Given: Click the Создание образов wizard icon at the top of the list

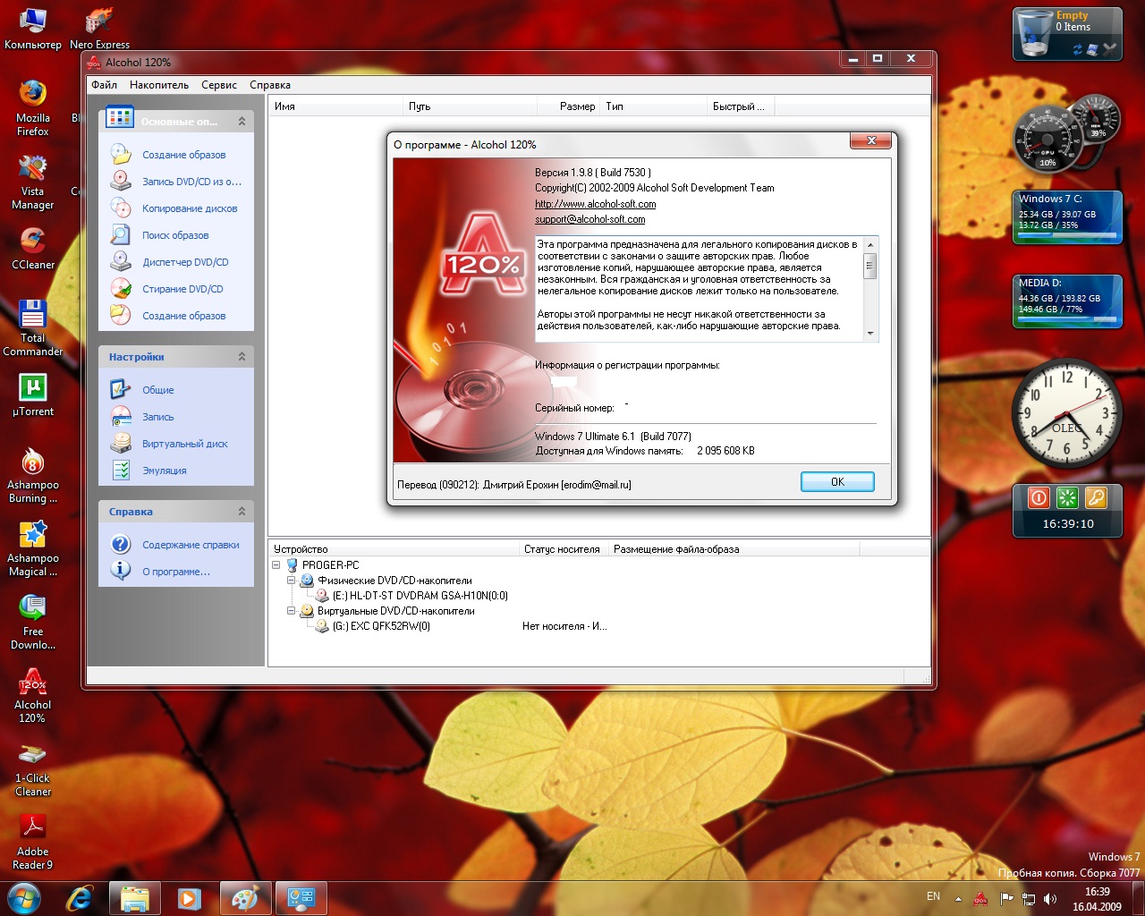Looking at the screenshot, I should 121,154.
